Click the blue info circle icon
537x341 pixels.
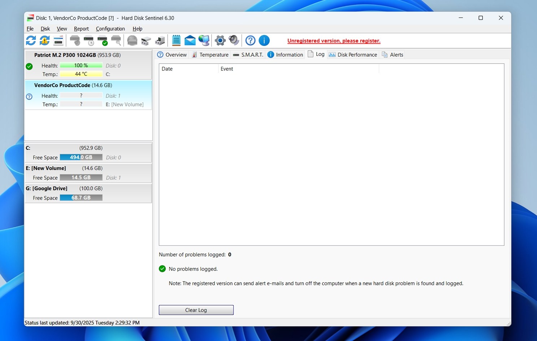pos(264,40)
